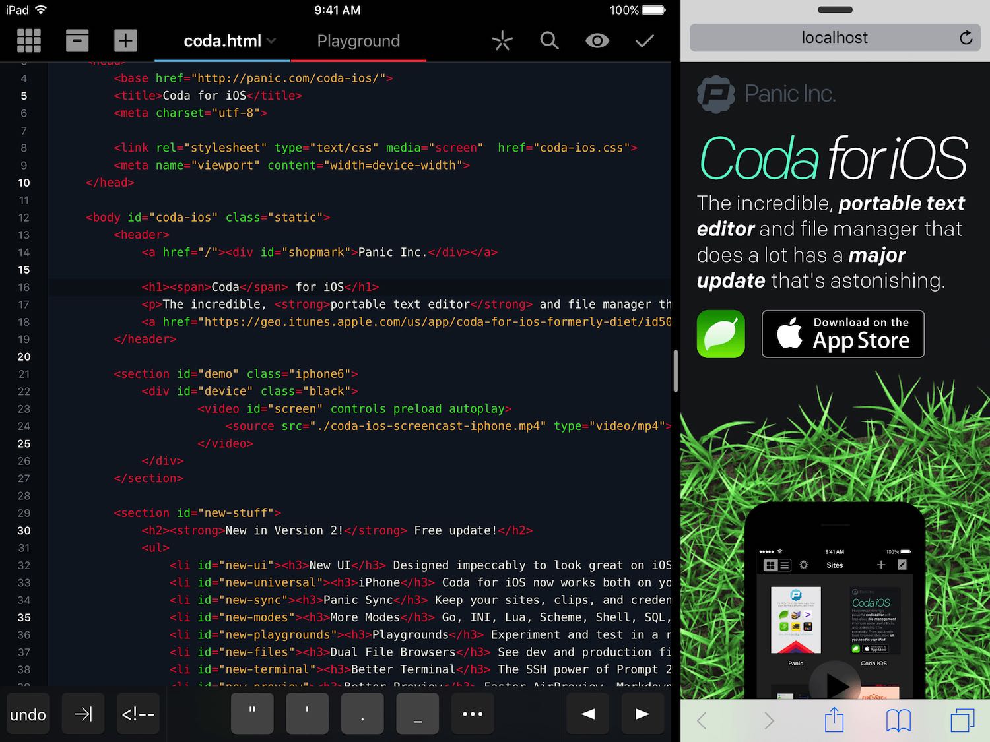990x742 pixels.
Task: Tap the file archive drawer icon
Action: (x=77, y=41)
